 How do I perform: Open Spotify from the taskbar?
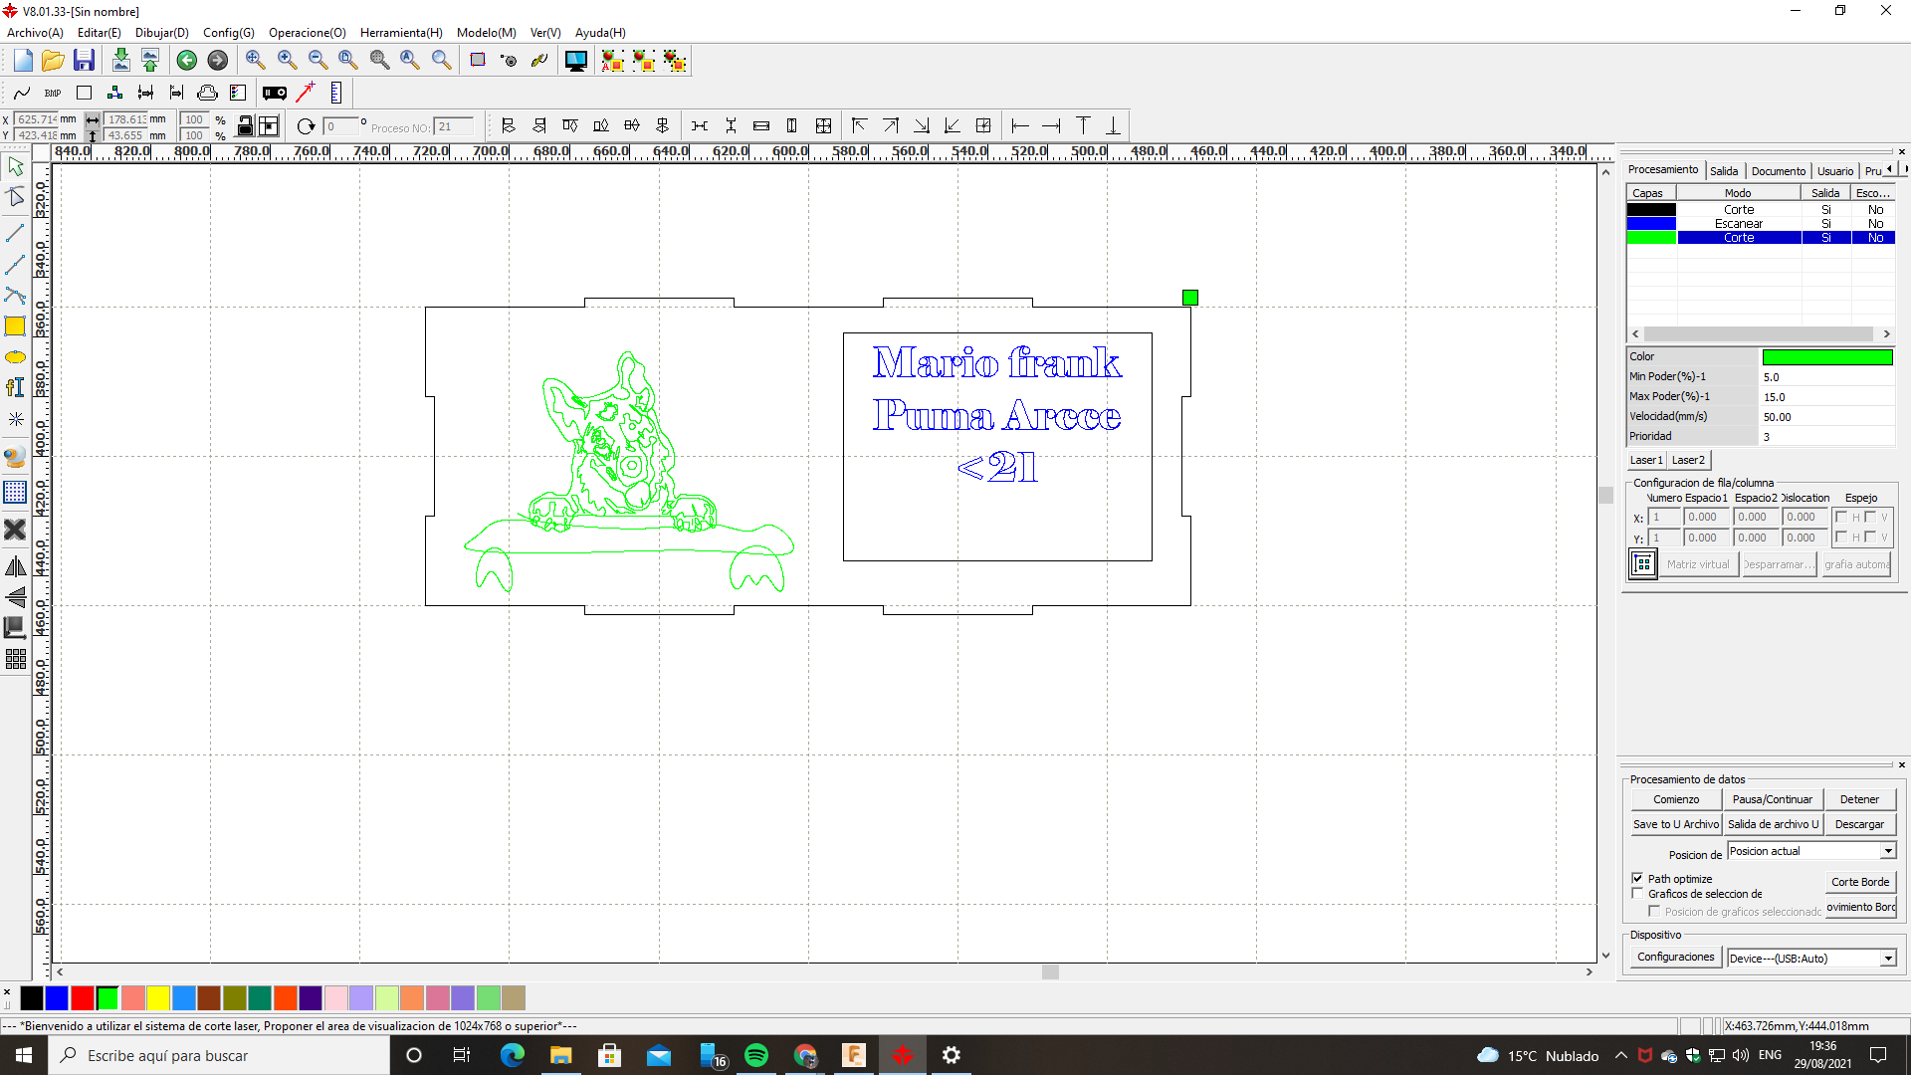[x=757, y=1055]
